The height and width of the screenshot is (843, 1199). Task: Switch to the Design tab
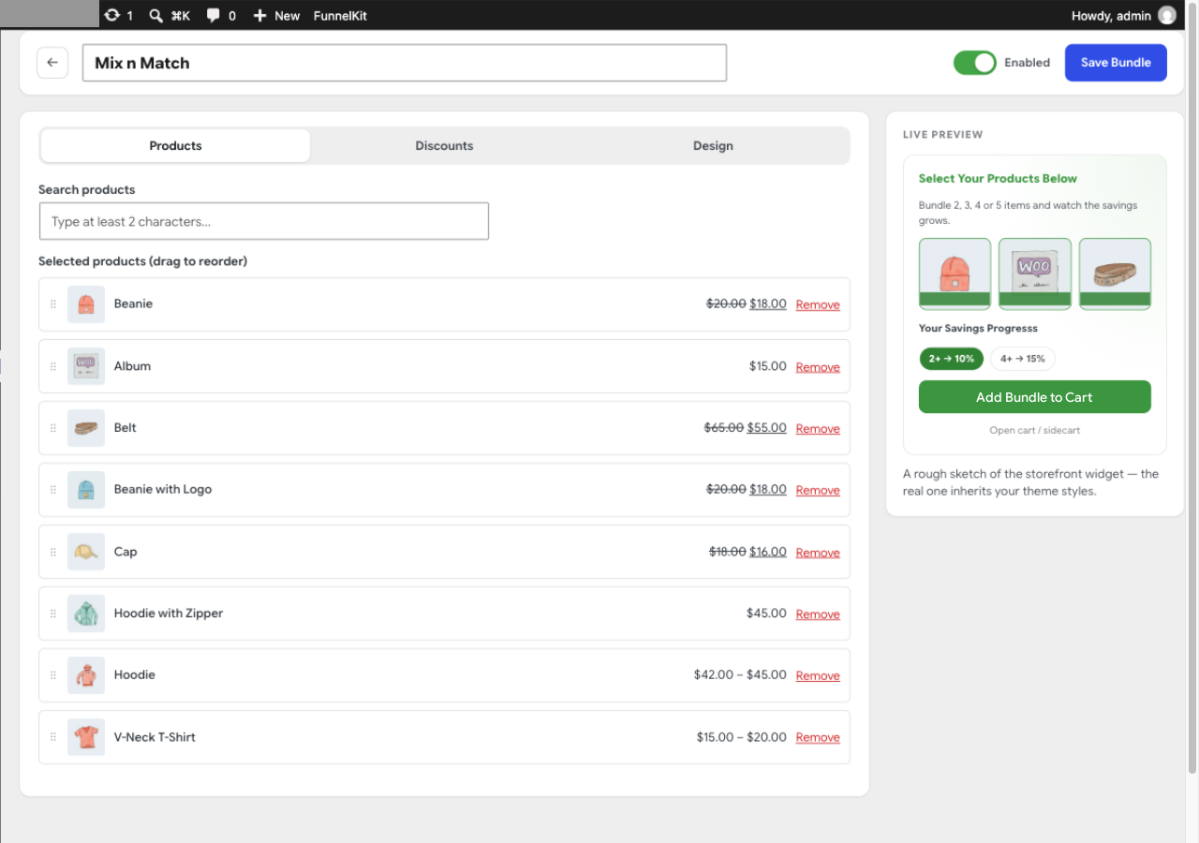pos(713,146)
